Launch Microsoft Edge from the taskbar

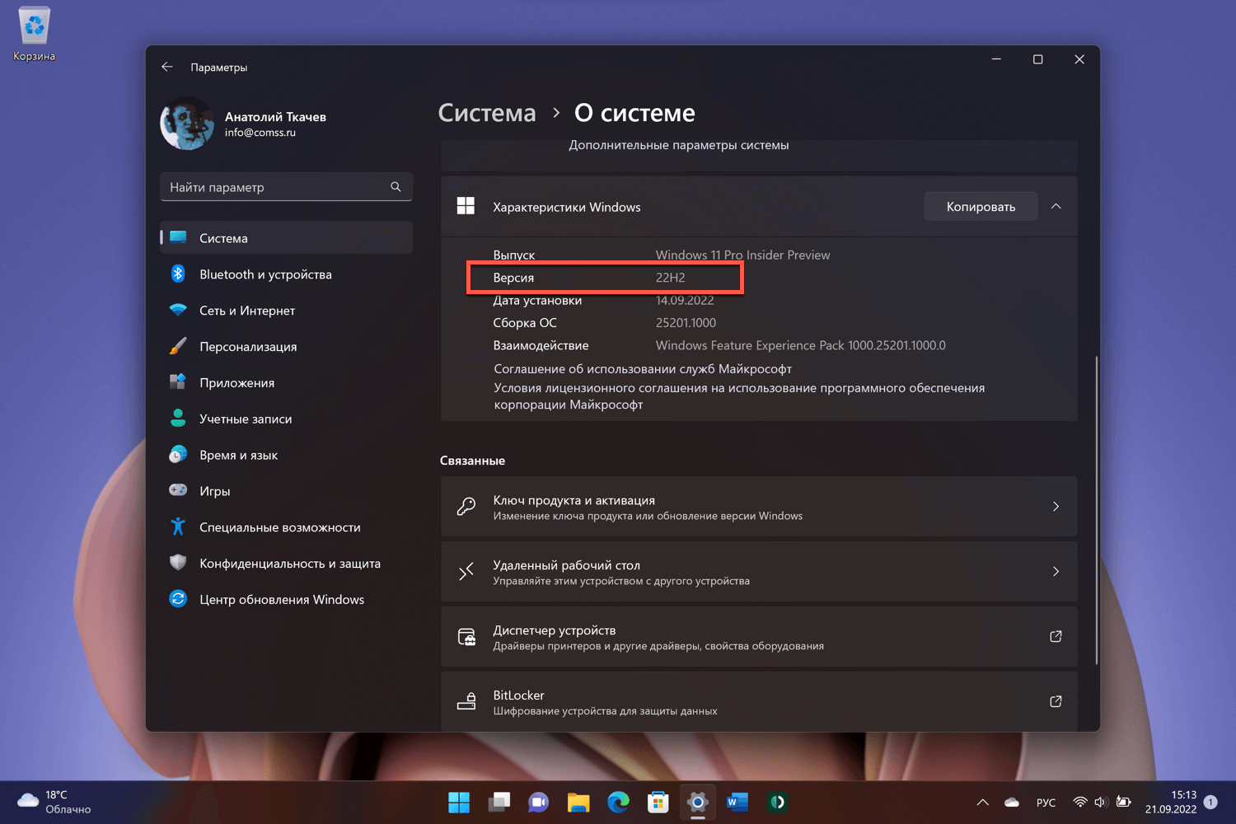pyautogui.click(x=618, y=802)
